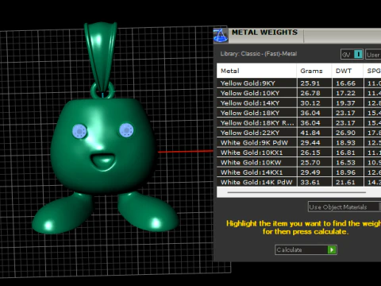The image size is (381, 286).
Task: Click the 16.53 DWT value
Action: [x=345, y=162]
